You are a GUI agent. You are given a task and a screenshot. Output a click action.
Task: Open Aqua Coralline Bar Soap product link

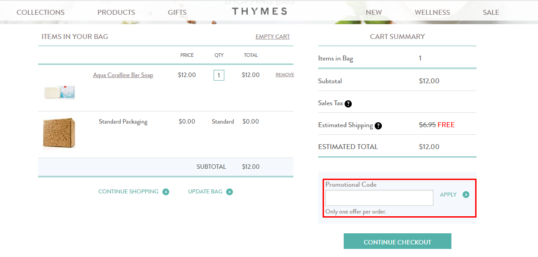123,75
